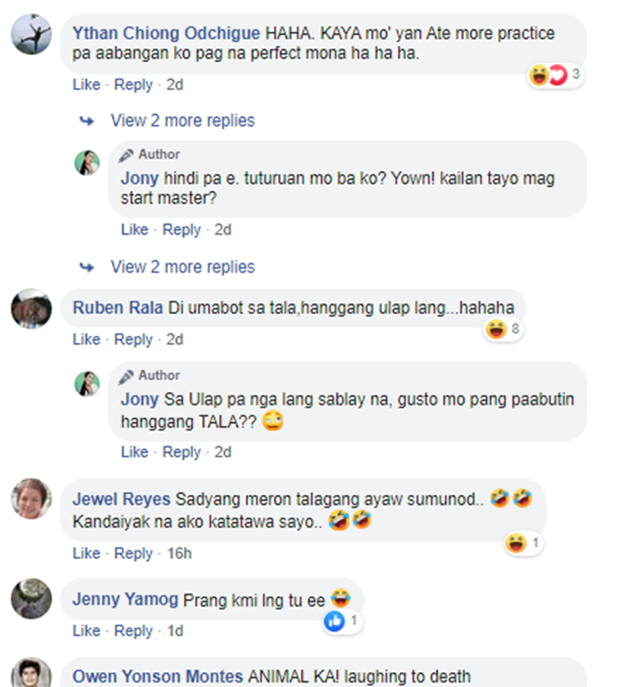Open the 16h timestamp on Jewel Reyes' comment
627x687 pixels.
tap(179, 553)
